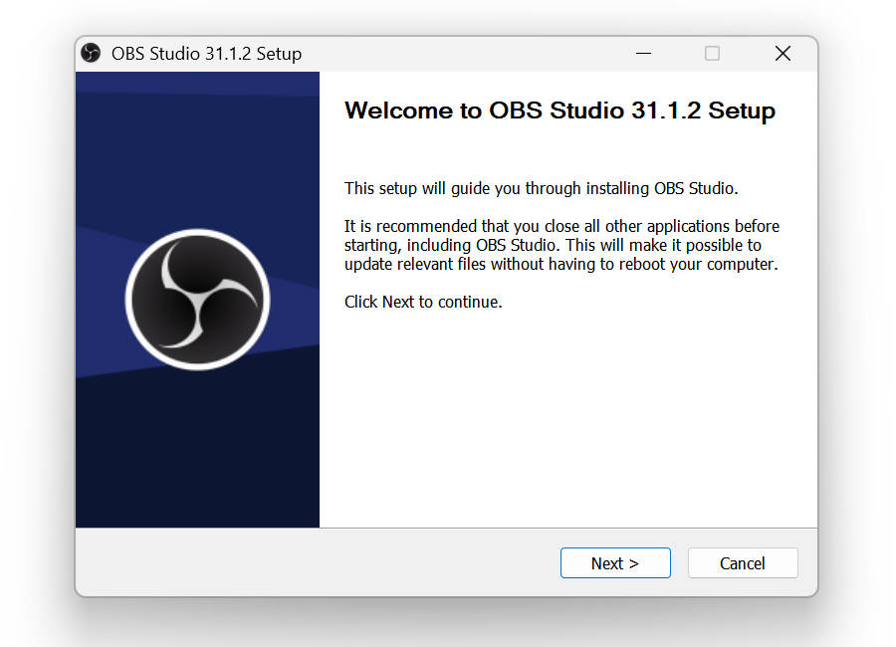Screen dimensions: 896x647
Task: Click the 'Click Next to continue.' text
Action: (423, 302)
